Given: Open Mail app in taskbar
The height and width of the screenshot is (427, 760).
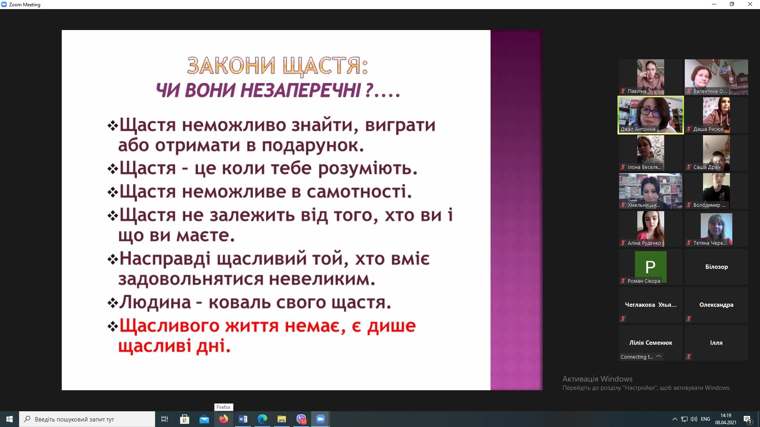Looking at the screenshot, I should pos(204,419).
